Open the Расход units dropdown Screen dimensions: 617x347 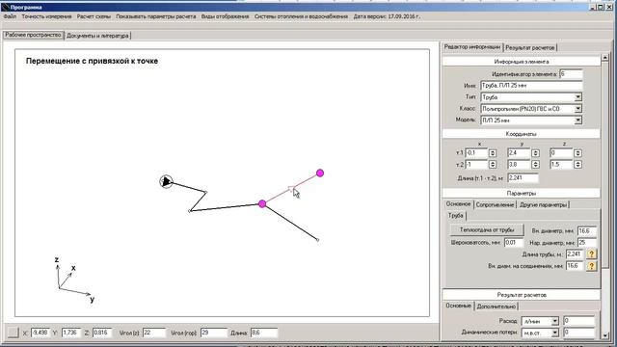554,321
